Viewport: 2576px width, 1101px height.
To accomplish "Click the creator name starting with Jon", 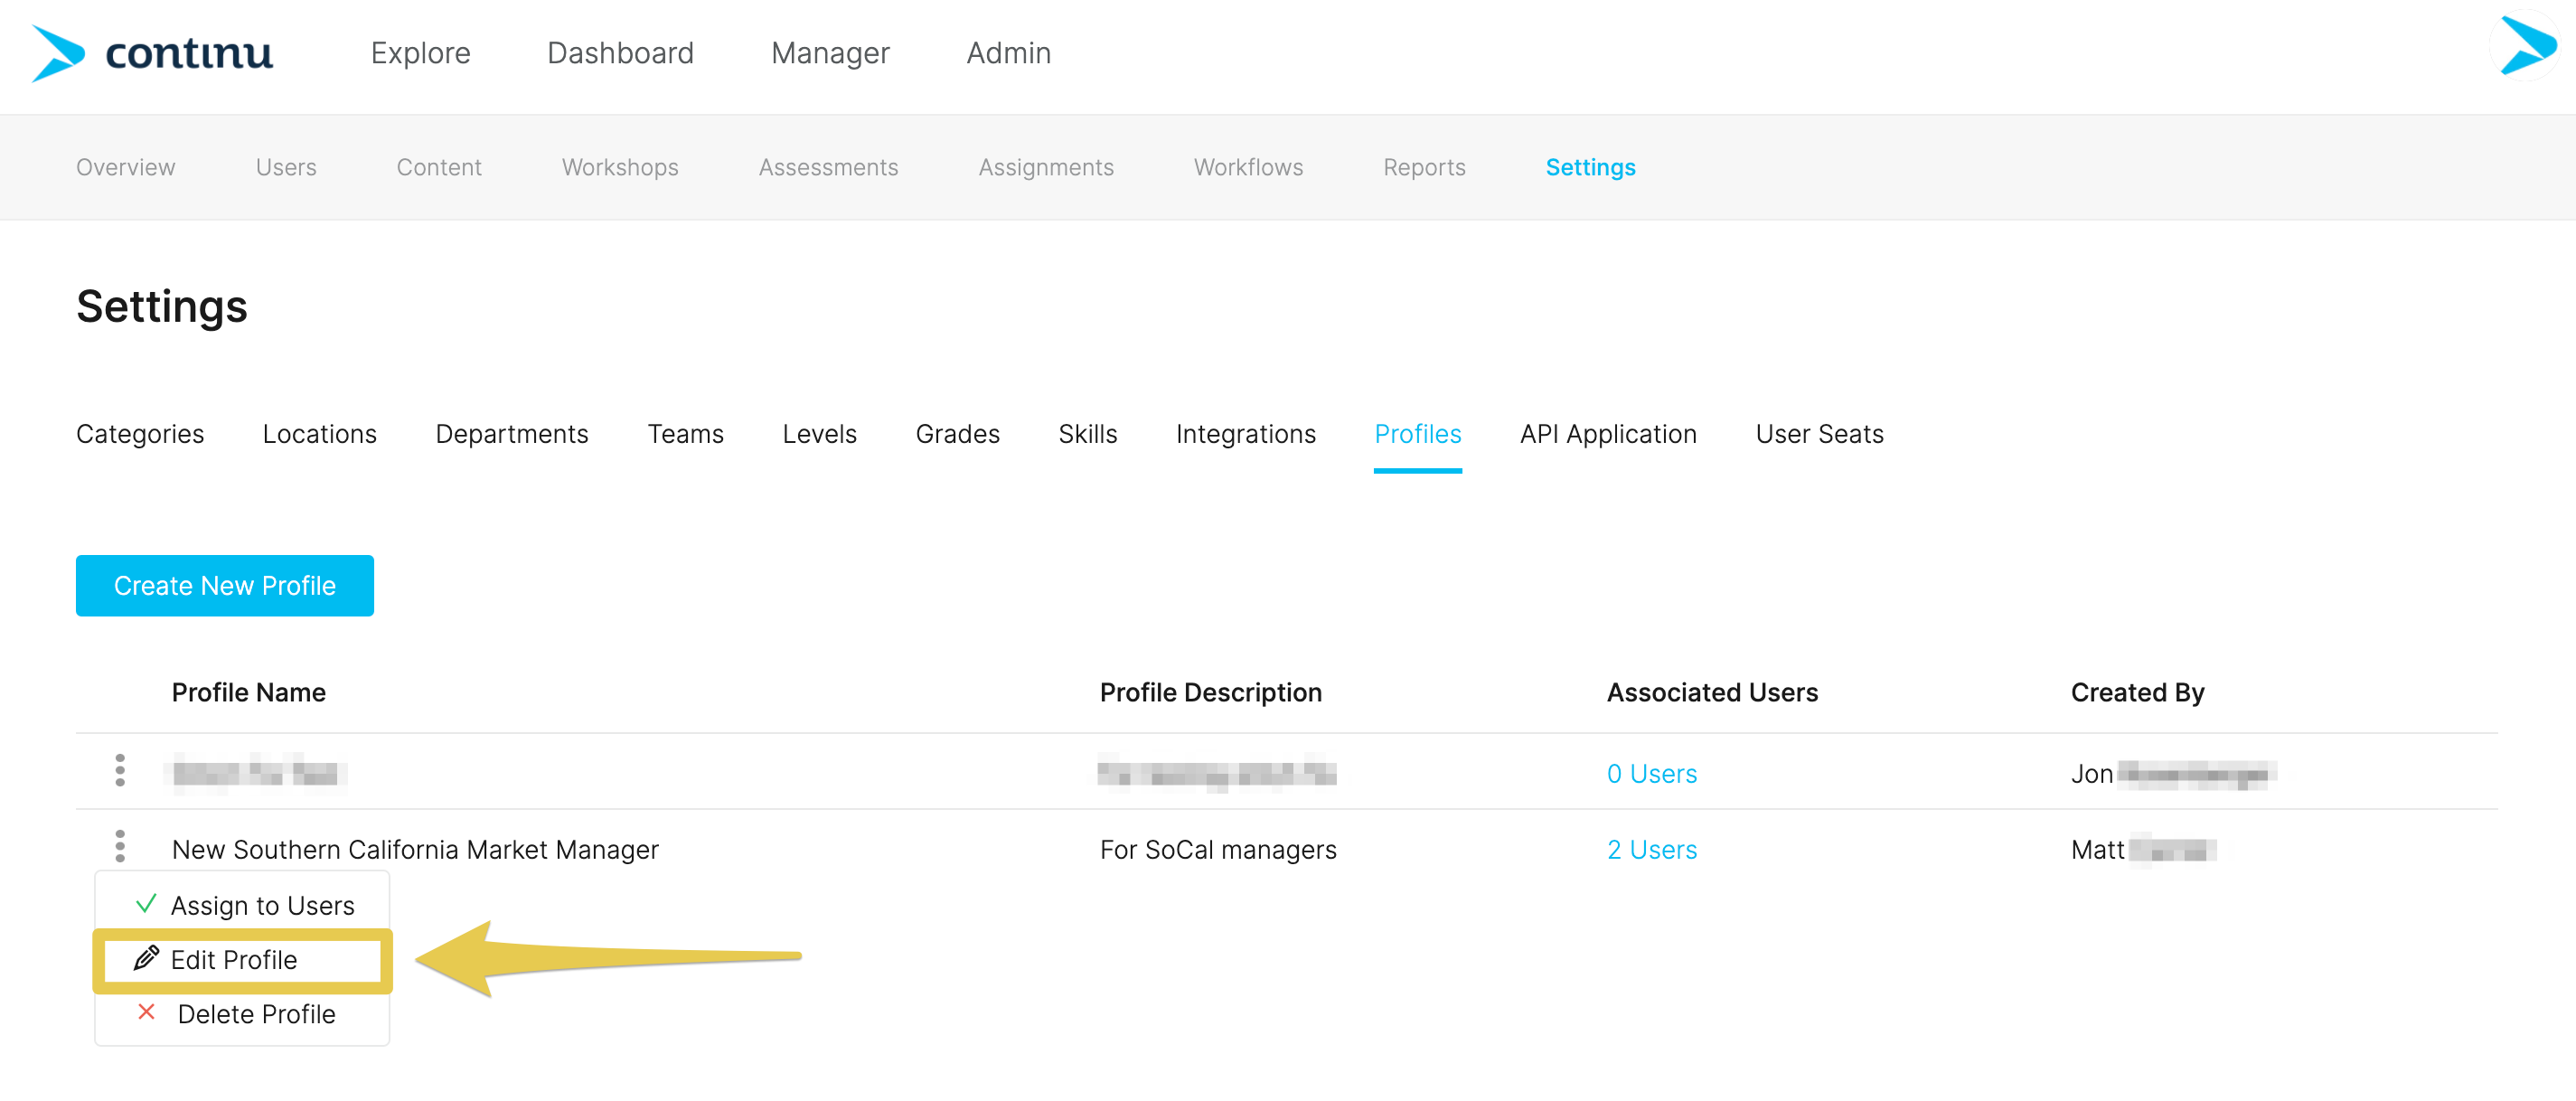I will point(2173,773).
